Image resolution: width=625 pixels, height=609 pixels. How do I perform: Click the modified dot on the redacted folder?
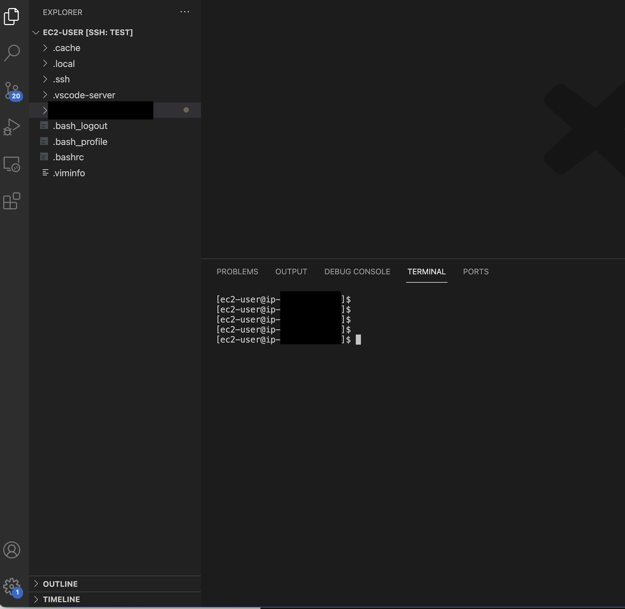[186, 110]
